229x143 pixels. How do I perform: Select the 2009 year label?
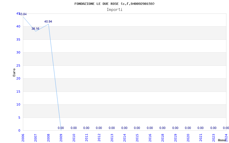61,138
